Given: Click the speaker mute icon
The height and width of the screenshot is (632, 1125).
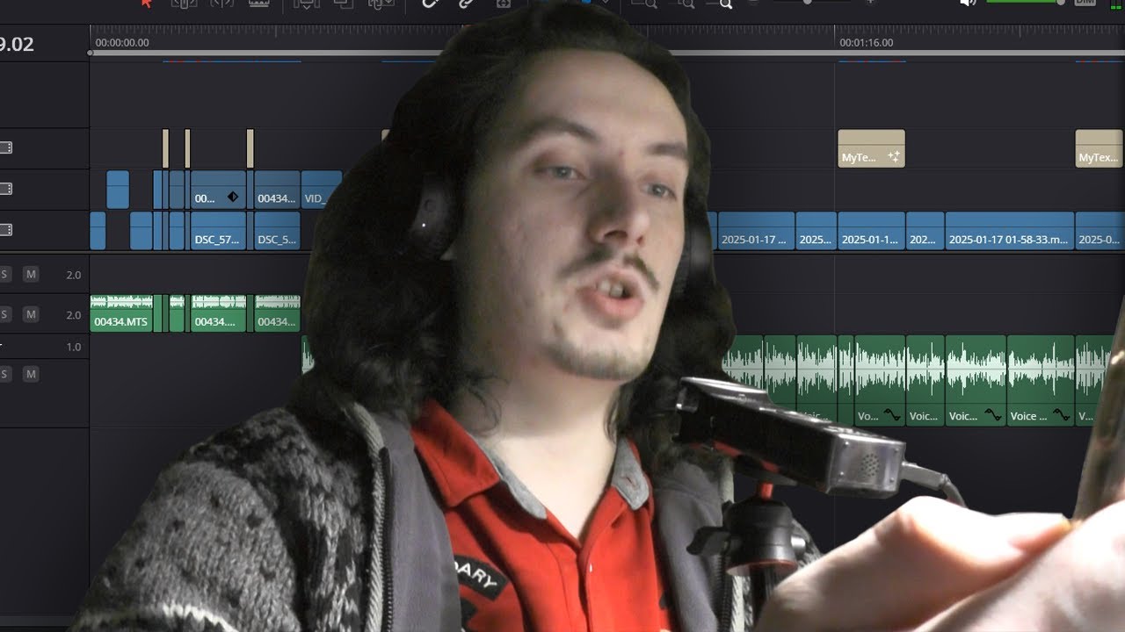Looking at the screenshot, I should tap(968, 4).
